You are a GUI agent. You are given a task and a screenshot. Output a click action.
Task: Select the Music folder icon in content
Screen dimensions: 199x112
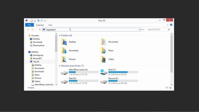(x=104, y=50)
